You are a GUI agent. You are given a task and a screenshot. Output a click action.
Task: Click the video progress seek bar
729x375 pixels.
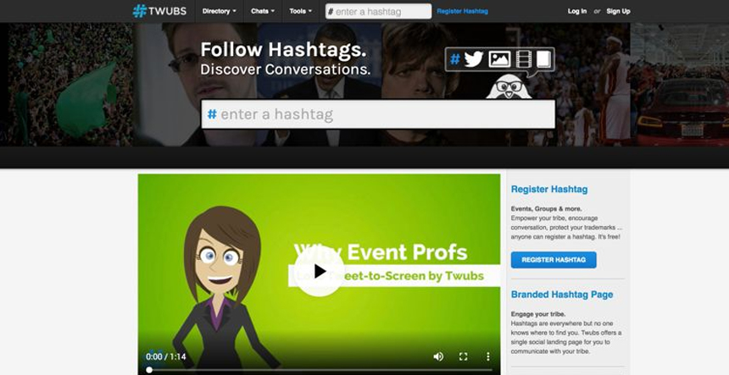pyautogui.click(x=320, y=370)
